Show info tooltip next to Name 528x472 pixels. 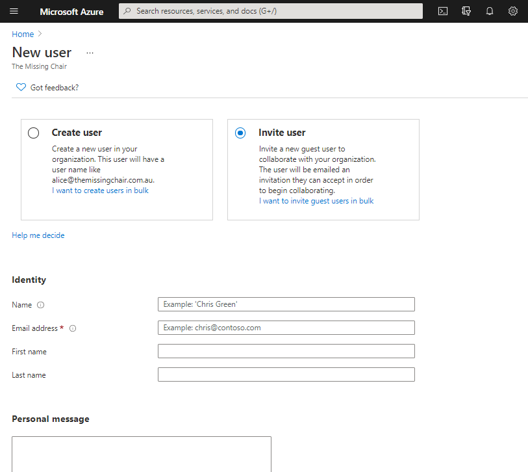[40, 305]
